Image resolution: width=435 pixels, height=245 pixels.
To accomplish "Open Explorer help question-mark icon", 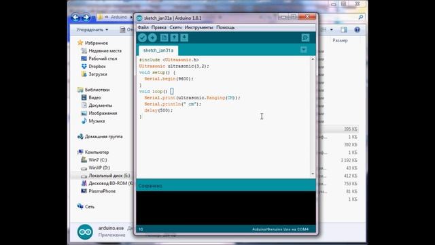I will (357, 30).
